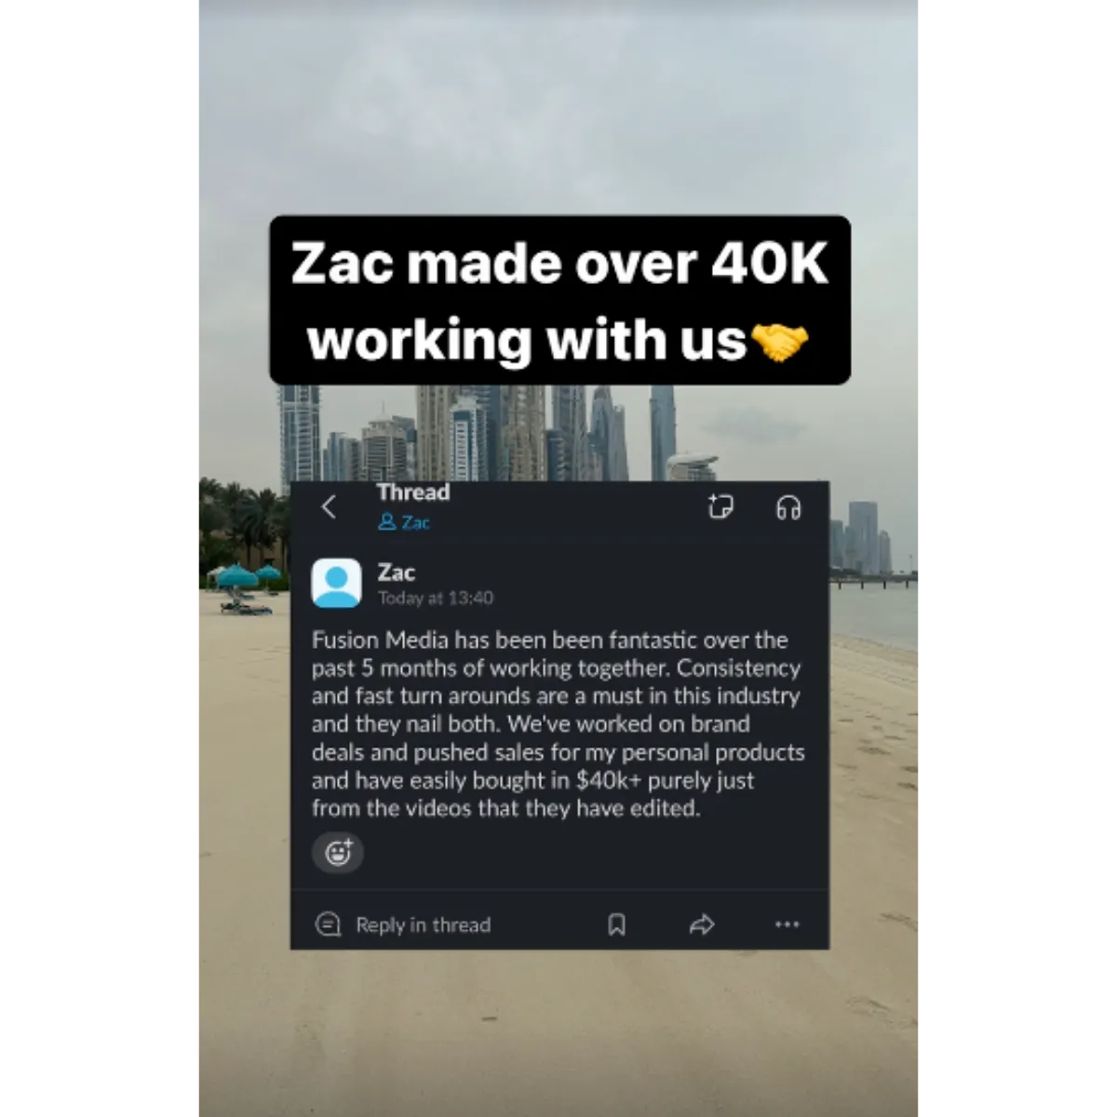
Task: Select the Reply in thread text
Action: pos(423,924)
